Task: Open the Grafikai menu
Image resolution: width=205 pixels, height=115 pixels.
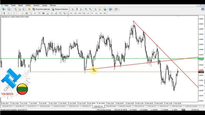Action: point(28,5)
